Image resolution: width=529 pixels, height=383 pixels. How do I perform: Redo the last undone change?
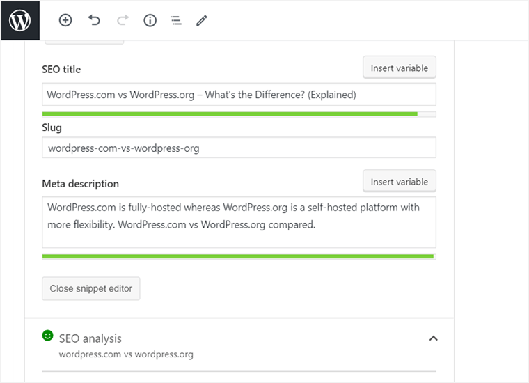(x=123, y=20)
